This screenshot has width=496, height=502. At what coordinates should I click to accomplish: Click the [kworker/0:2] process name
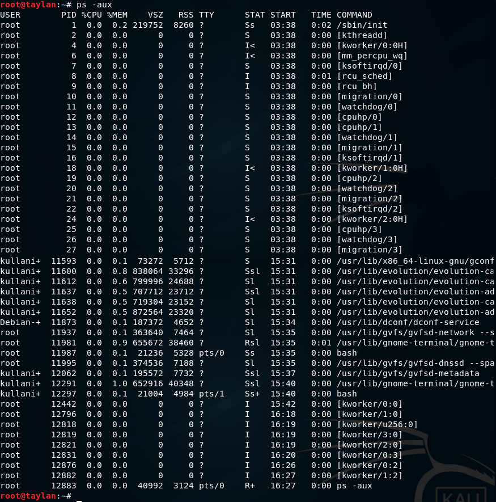tap(370, 466)
